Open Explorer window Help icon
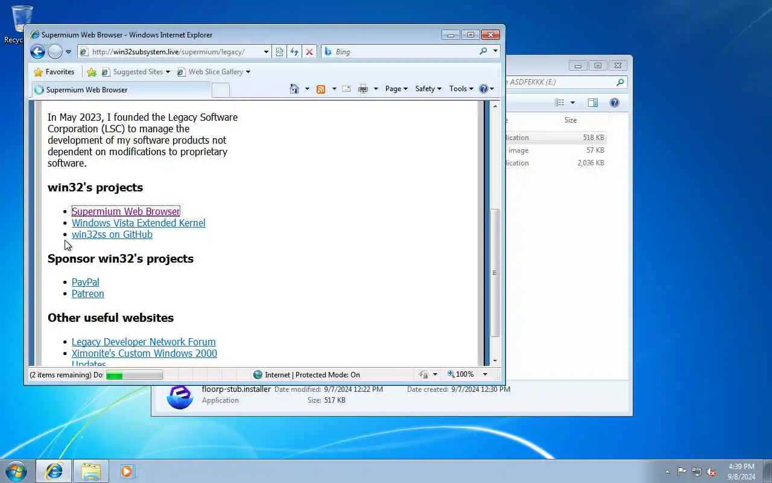Viewport: 772px width, 483px height. click(x=615, y=103)
